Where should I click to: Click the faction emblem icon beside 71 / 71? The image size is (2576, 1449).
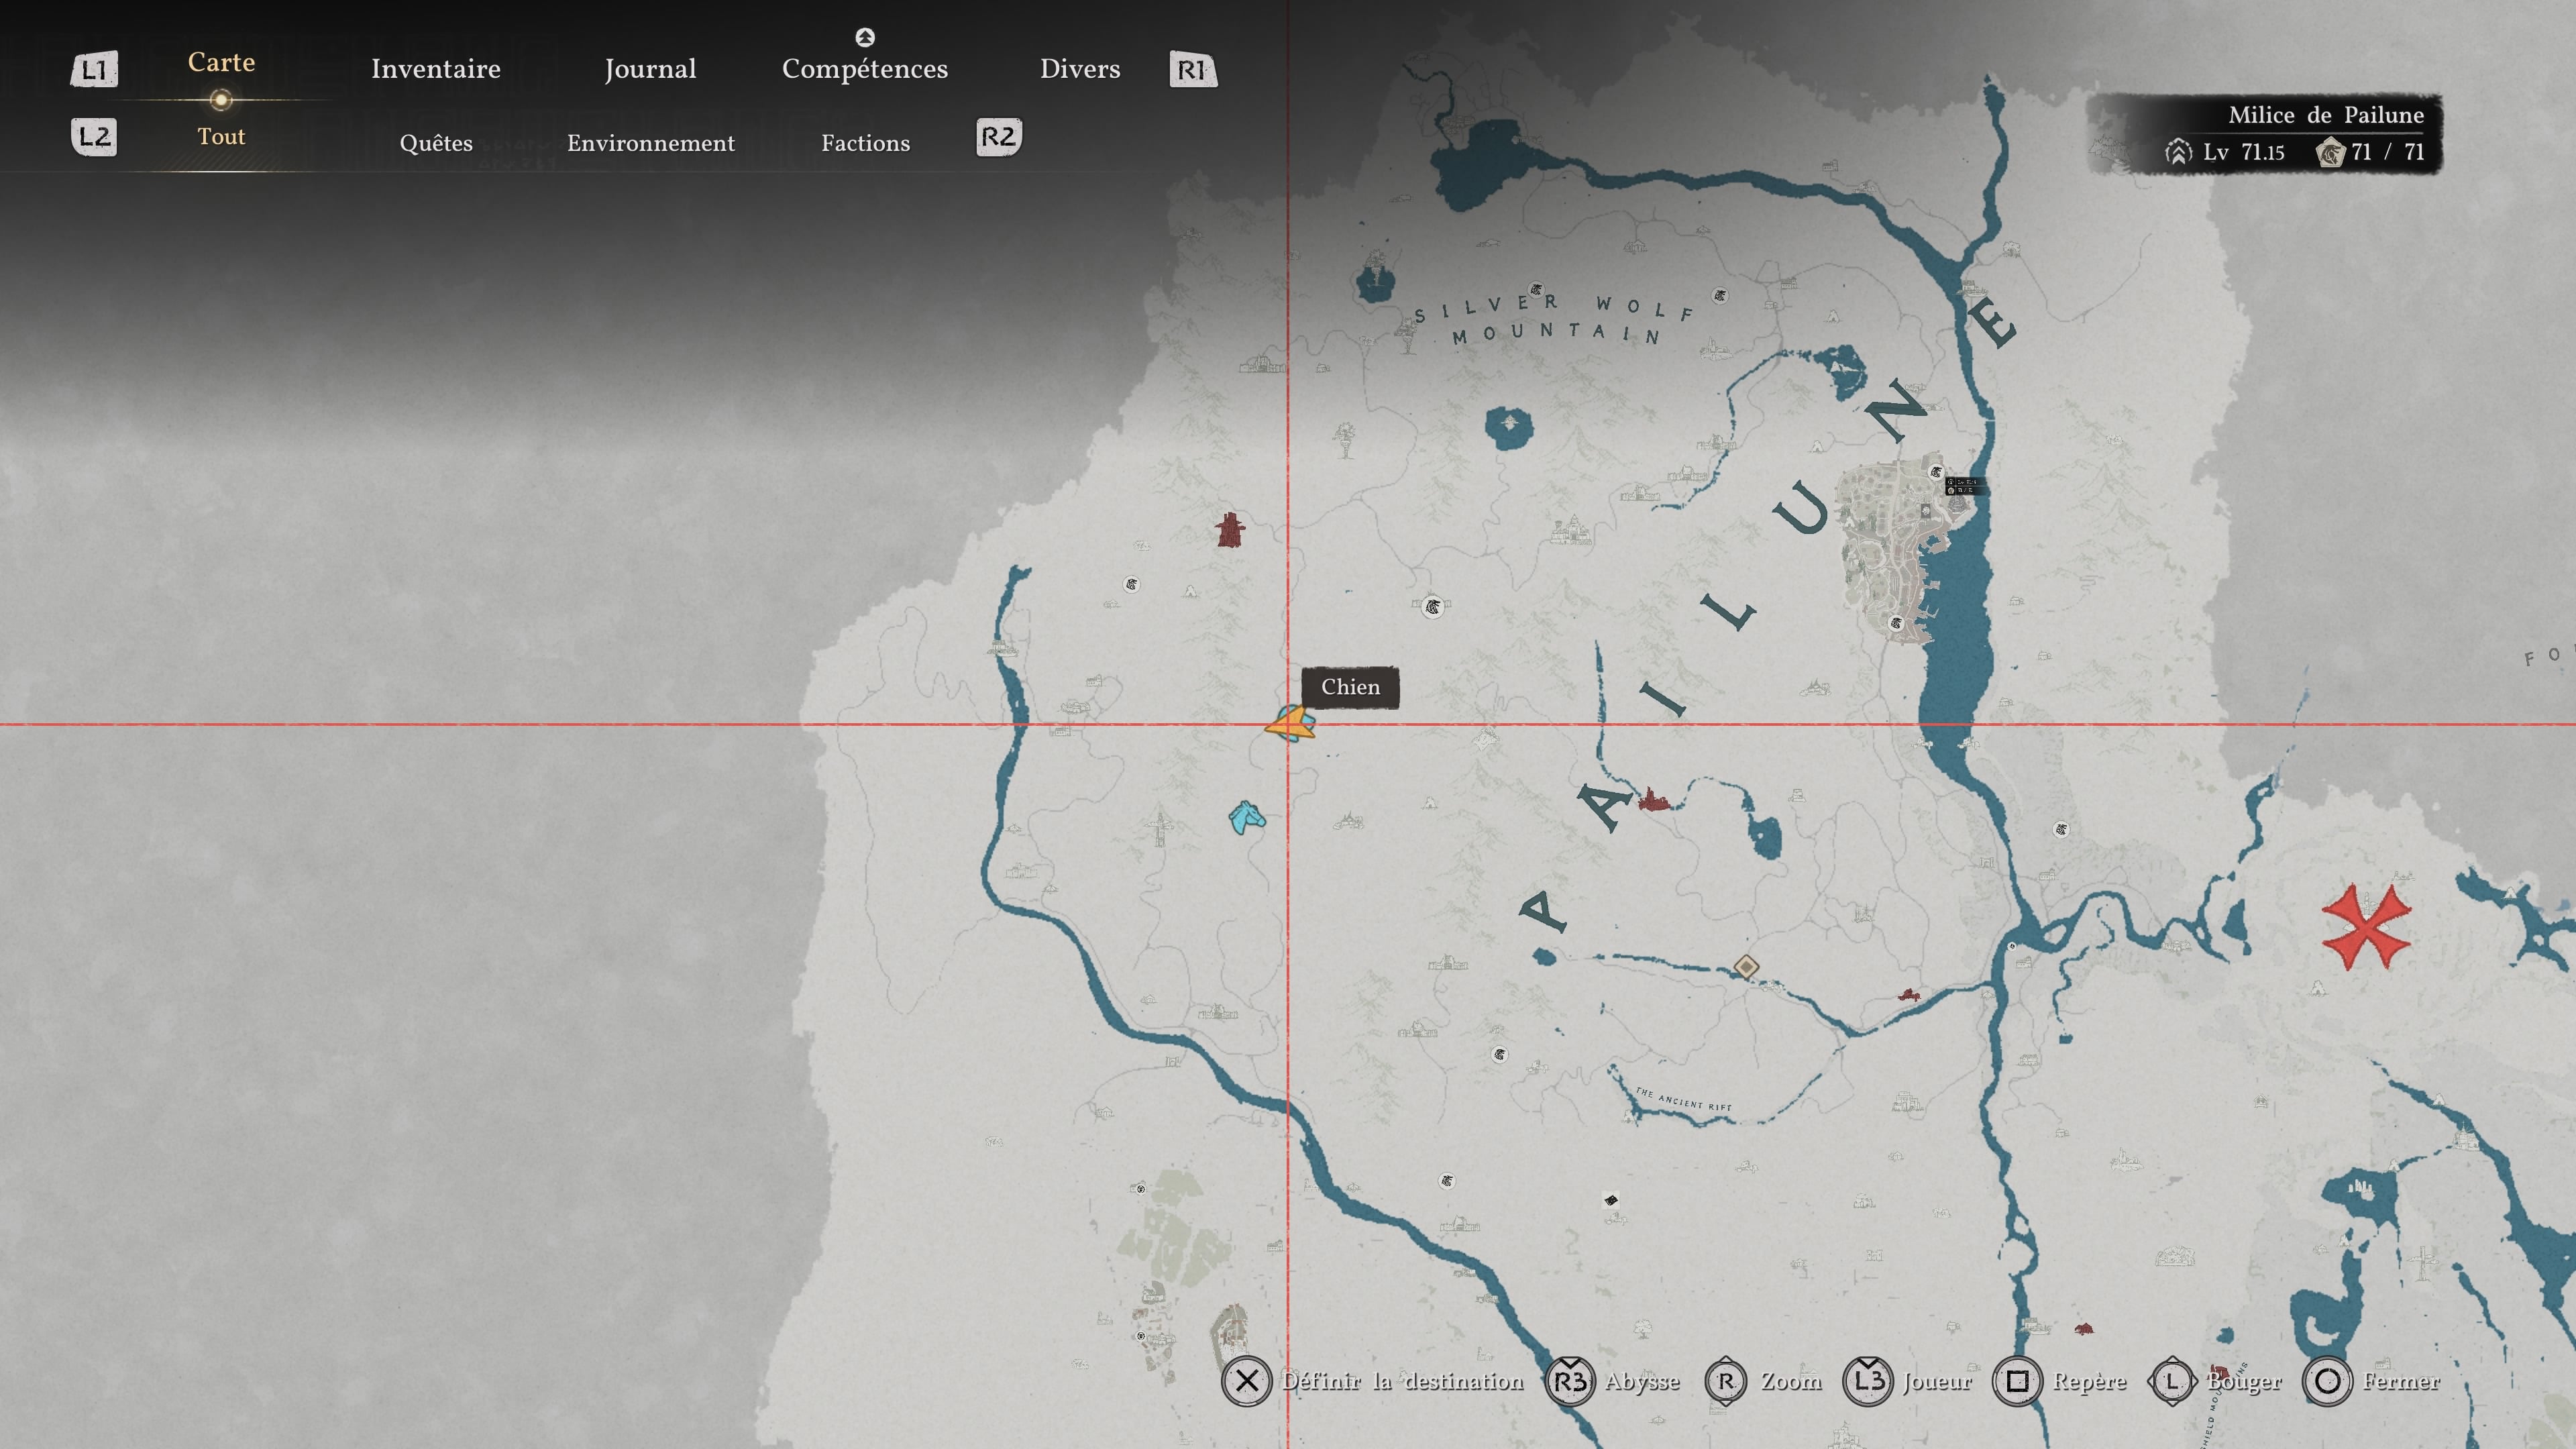click(2331, 153)
